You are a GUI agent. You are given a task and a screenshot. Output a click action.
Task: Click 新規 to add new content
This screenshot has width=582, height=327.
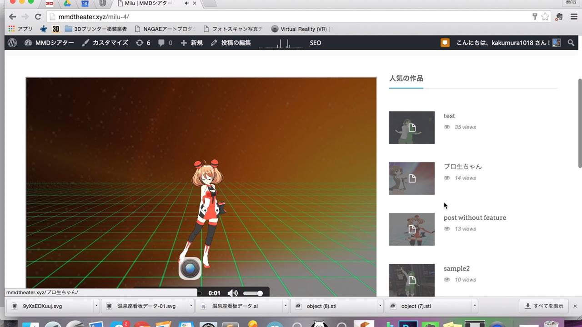pyautogui.click(x=191, y=43)
